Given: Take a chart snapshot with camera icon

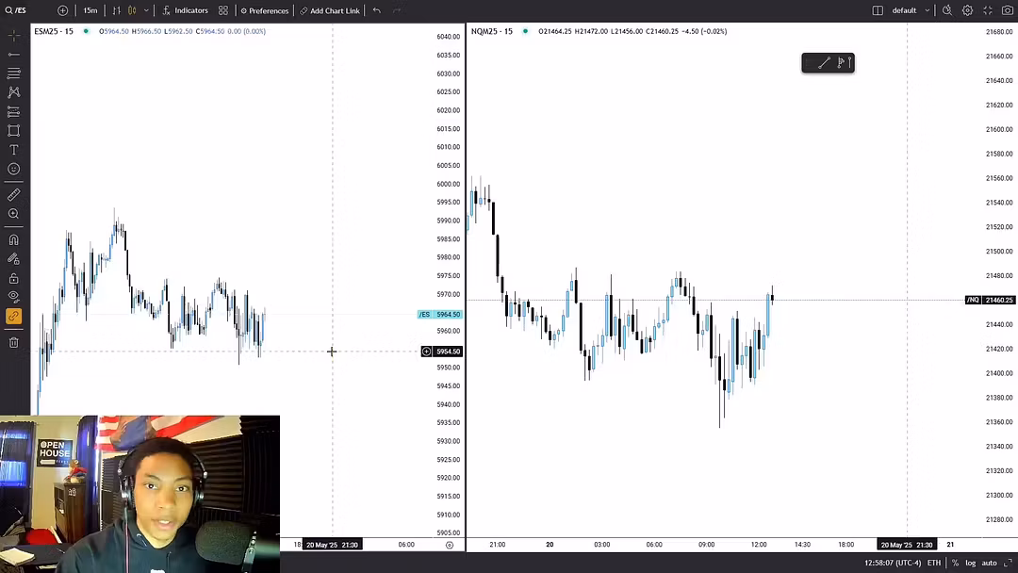Looking at the screenshot, I should tap(1007, 10).
